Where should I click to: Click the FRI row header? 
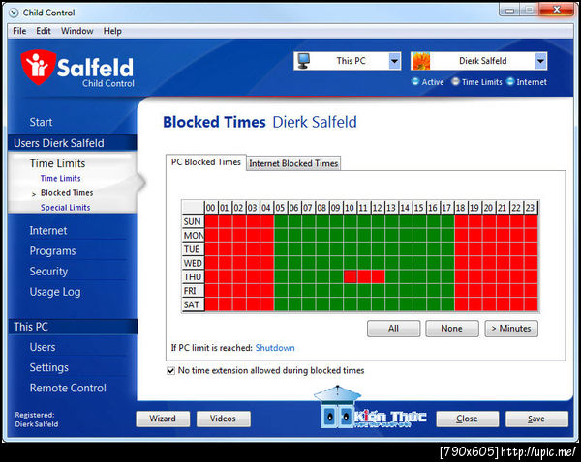pos(193,291)
